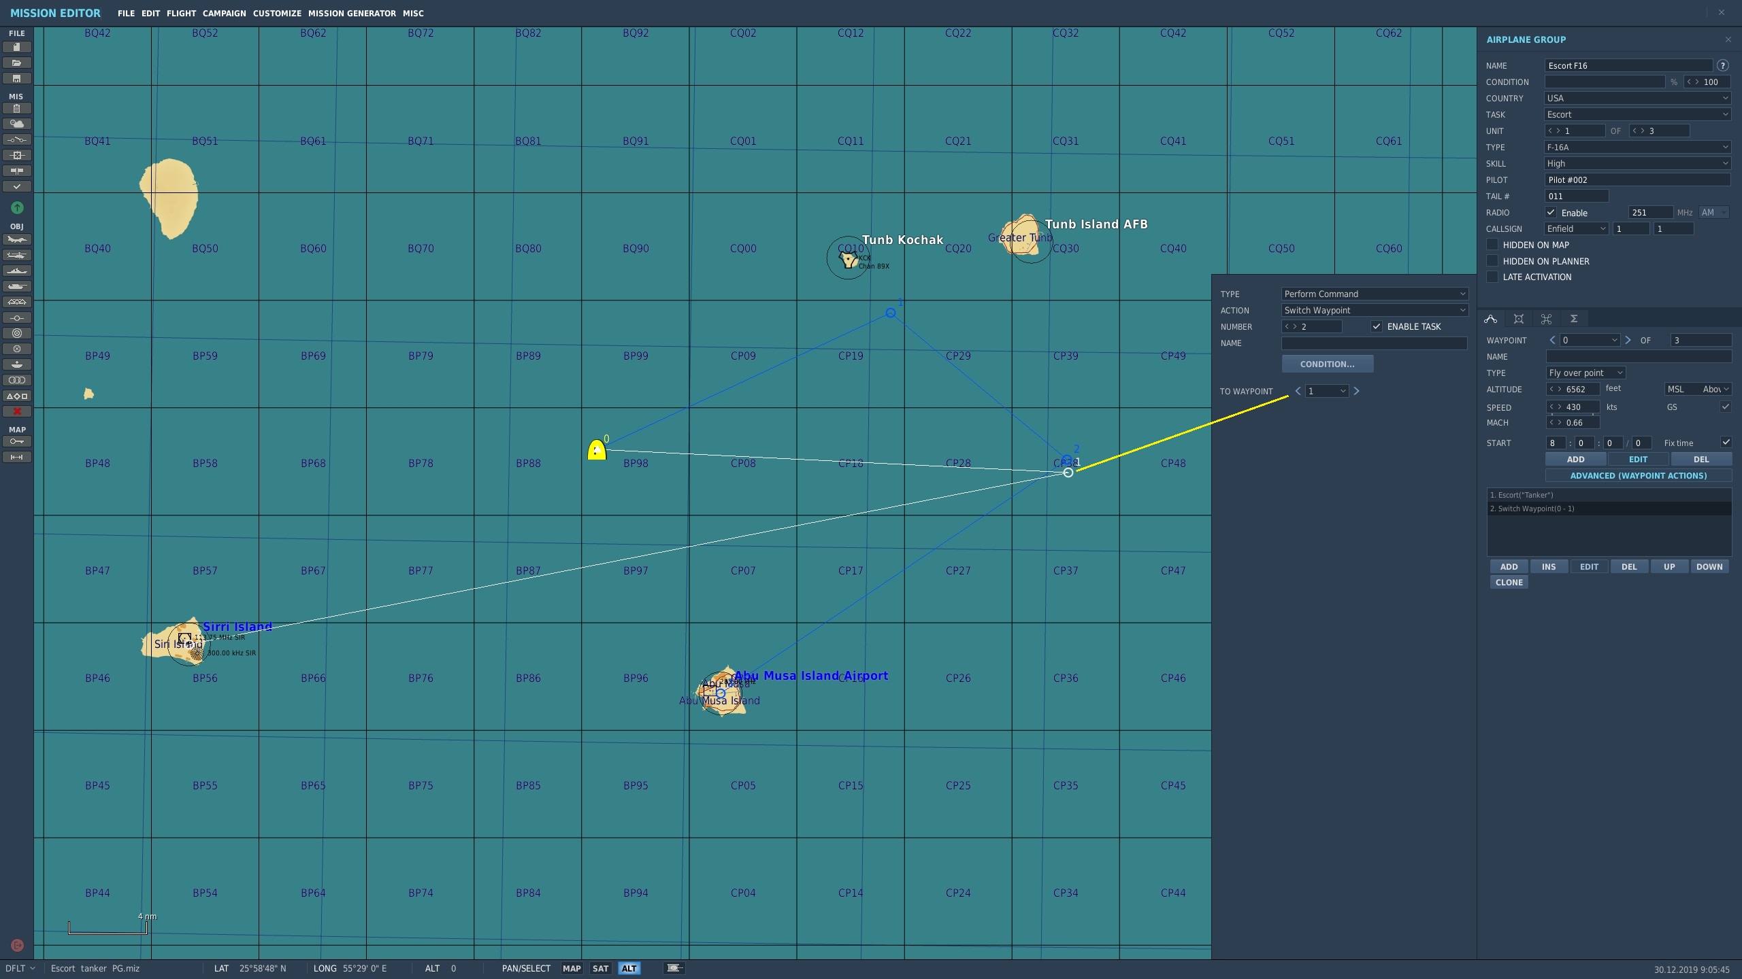The image size is (1742, 979).
Task: Open the mission briefing panel
Action: [x=17, y=108]
